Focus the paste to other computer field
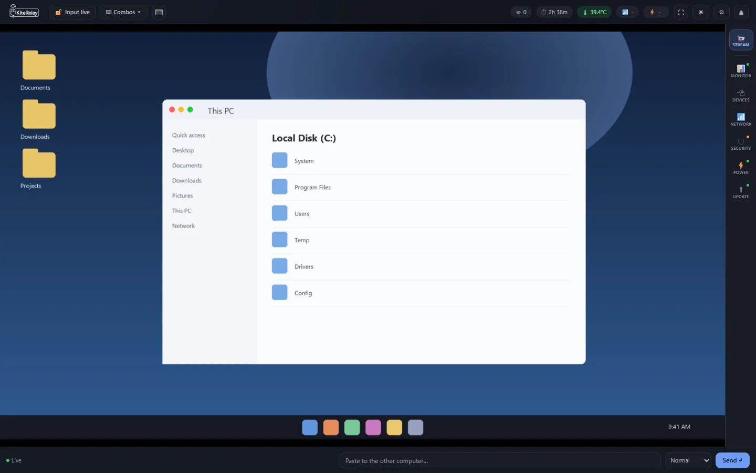The height and width of the screenshot is (473, 756). point(500,460)
